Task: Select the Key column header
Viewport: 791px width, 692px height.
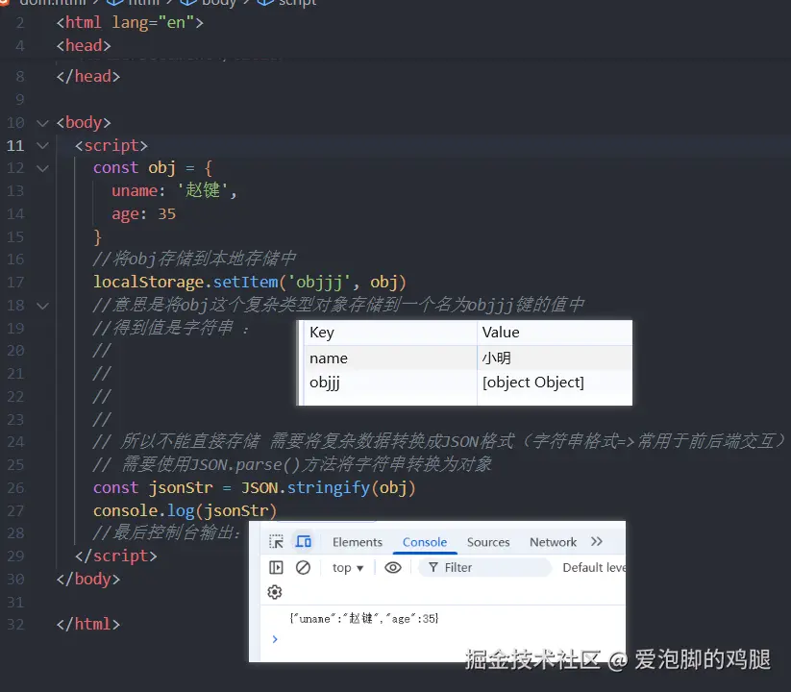Action: pyautogui.click(x=390, y=333)
